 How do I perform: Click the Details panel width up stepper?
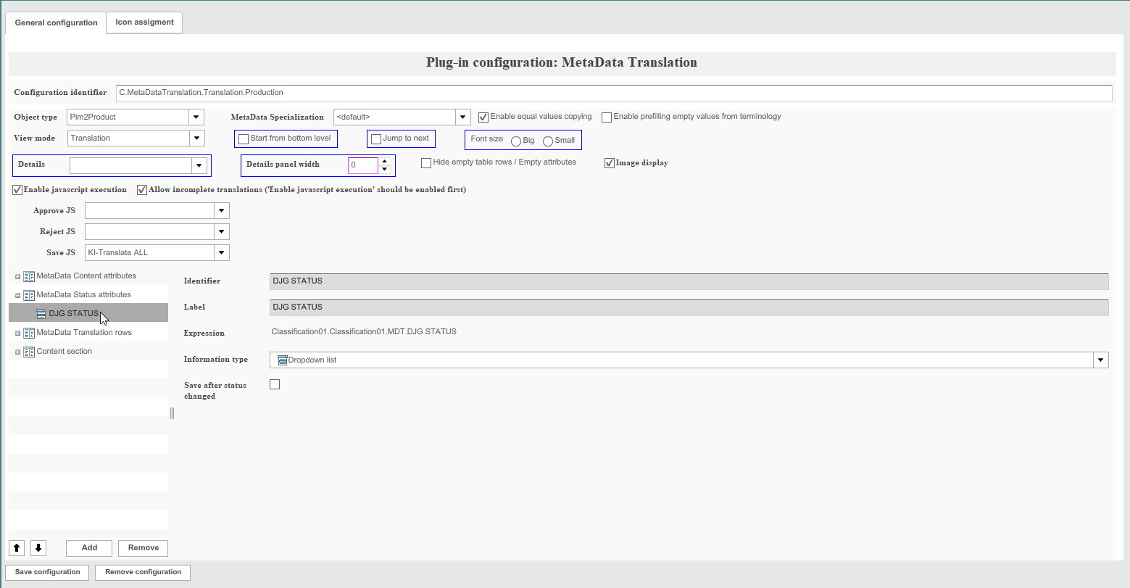pyautogui.click(x=384, y=161)
